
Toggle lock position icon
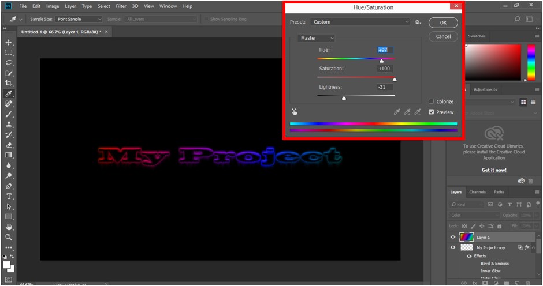tap(482, 226)
